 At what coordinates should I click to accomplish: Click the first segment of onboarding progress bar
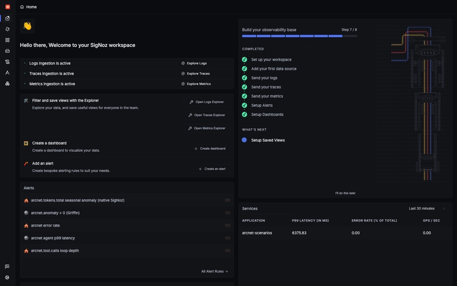tap(249, 36)
